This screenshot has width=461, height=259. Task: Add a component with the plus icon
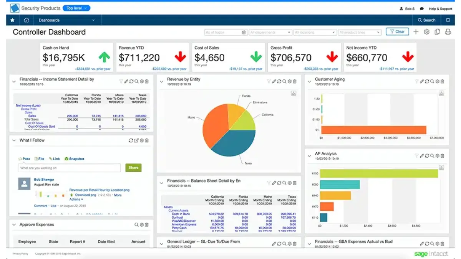[x=416, y=32]
